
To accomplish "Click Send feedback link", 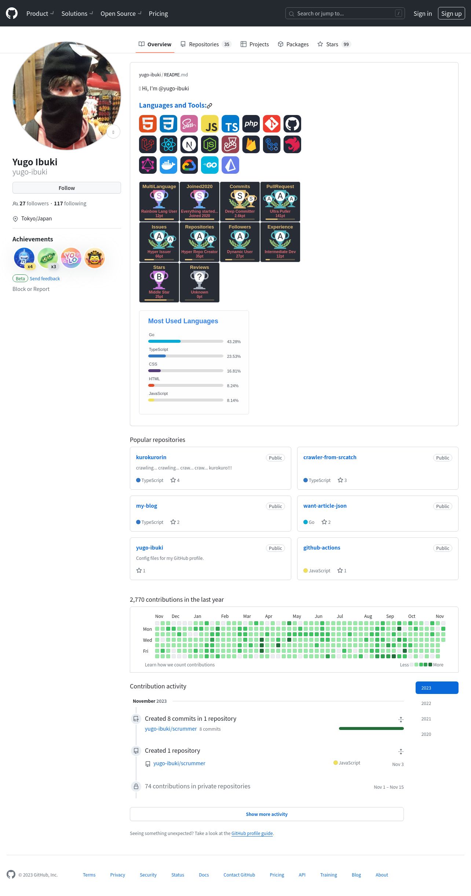I will point(45,279).
